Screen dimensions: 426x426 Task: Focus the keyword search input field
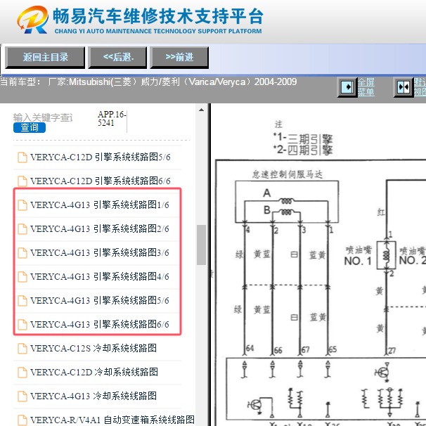click(44, 117)
